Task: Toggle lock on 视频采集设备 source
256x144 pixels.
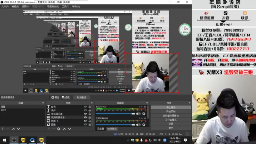Action: click(90, 117)
